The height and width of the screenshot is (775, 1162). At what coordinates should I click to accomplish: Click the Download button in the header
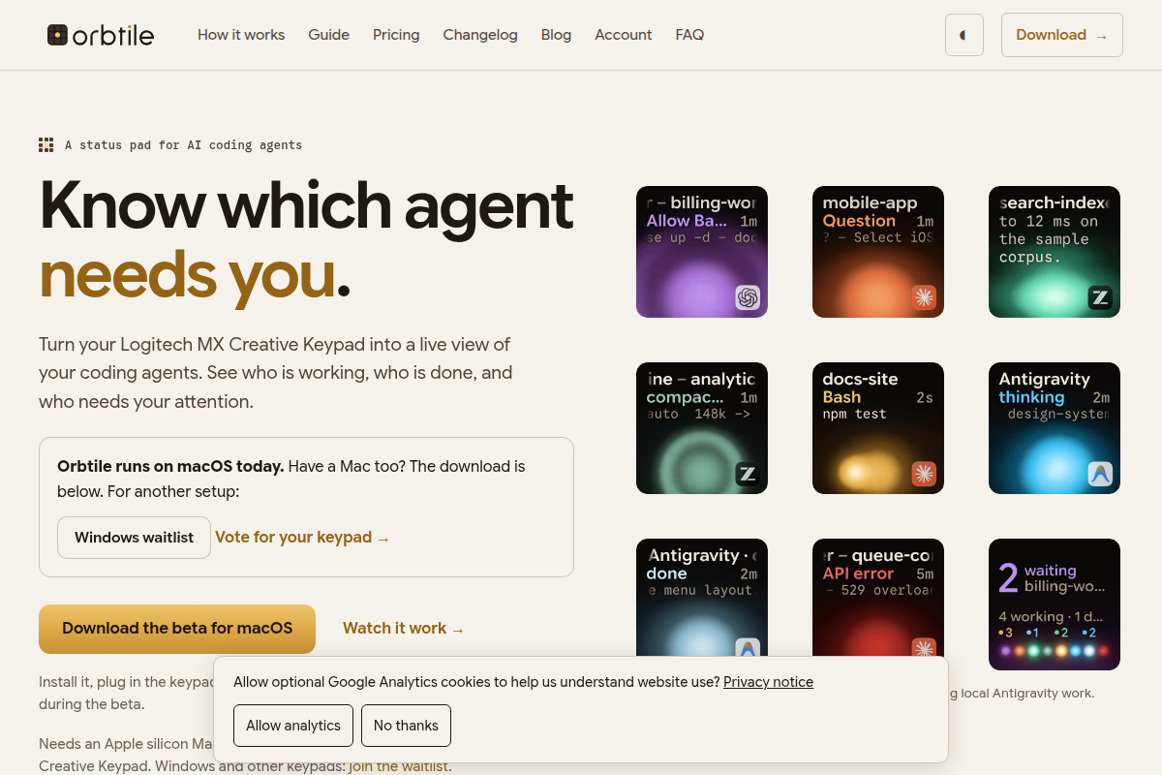point(1062,35)
